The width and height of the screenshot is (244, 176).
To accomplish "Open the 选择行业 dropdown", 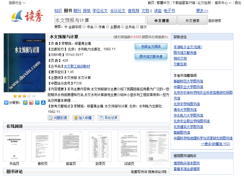I will click(x=17, y=3).
